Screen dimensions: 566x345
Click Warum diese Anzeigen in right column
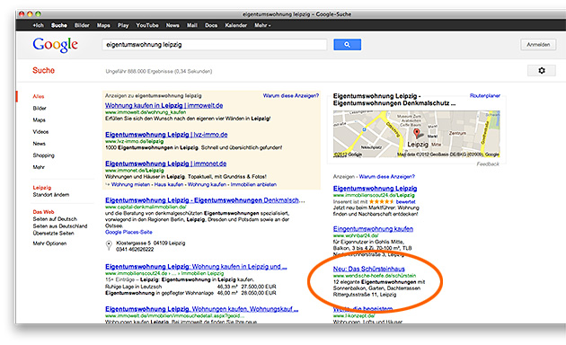(x=386, y=177)
